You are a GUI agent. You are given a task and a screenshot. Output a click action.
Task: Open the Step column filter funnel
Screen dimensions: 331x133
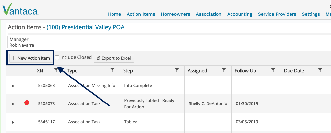(x=177, y=70)
